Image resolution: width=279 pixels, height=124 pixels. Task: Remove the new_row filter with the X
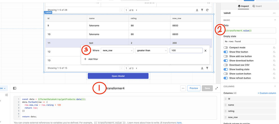point(205,51)
